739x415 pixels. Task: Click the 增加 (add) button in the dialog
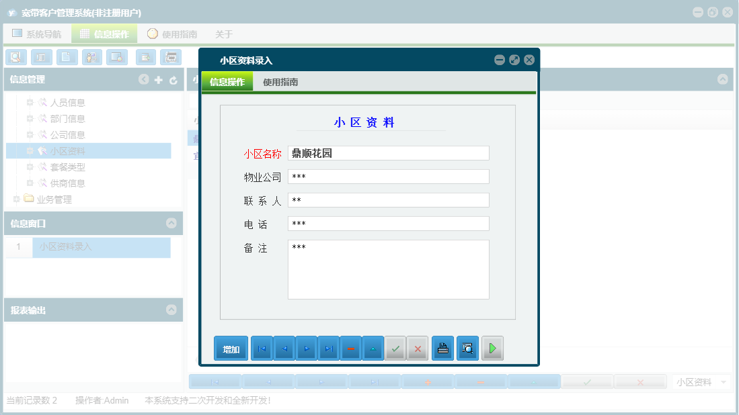(231, 349)
